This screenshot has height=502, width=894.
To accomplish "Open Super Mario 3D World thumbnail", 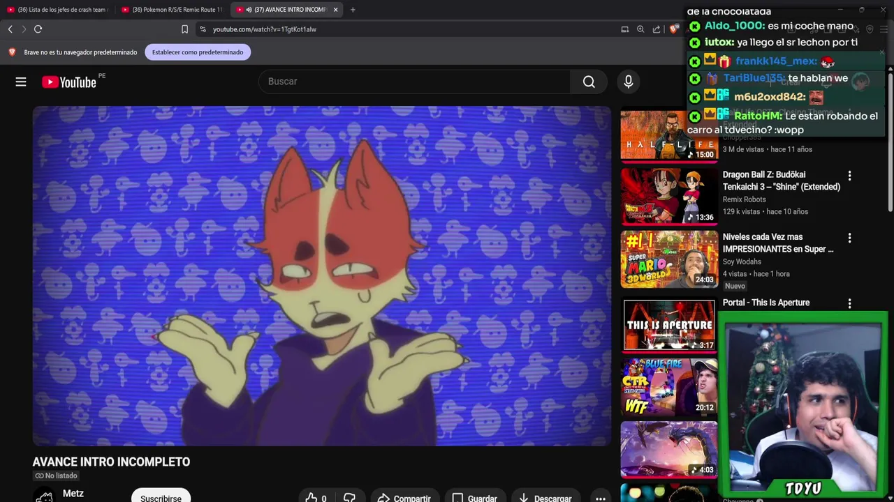I will click(669, 259).
